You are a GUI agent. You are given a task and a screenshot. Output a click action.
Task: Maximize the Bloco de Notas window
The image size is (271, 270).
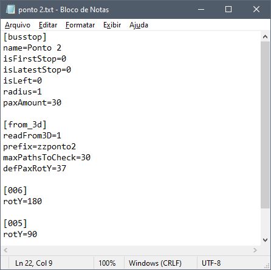228,9
